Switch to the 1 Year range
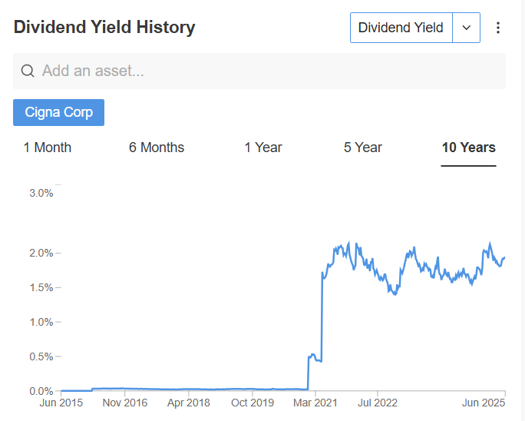525x421 pixels. click(x=263, y=148)
